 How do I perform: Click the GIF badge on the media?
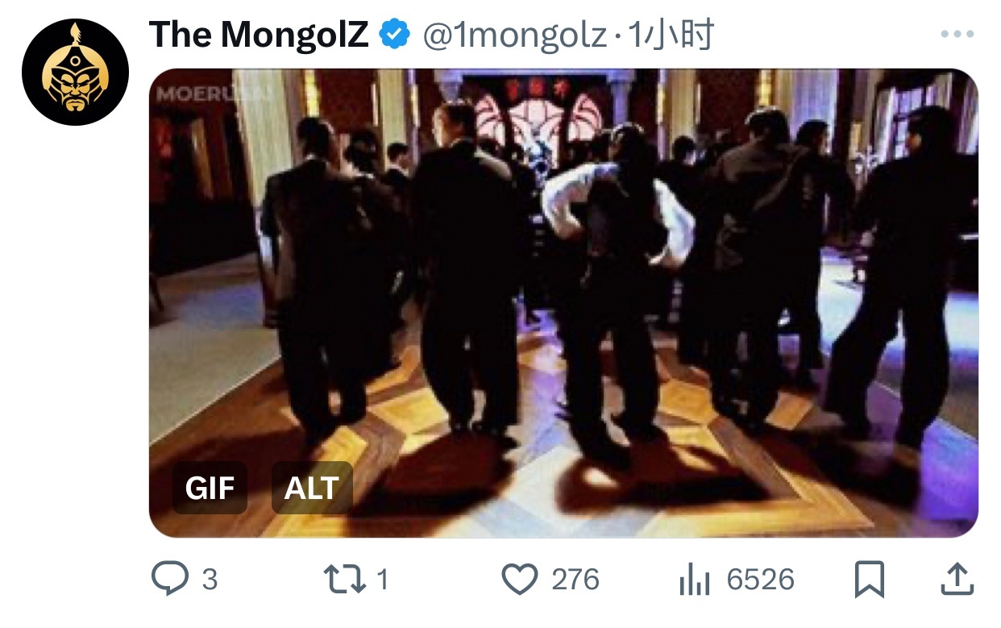click(x=210, y=488)
